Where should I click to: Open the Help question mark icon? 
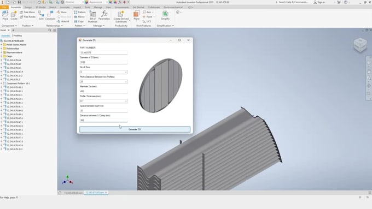346,2
